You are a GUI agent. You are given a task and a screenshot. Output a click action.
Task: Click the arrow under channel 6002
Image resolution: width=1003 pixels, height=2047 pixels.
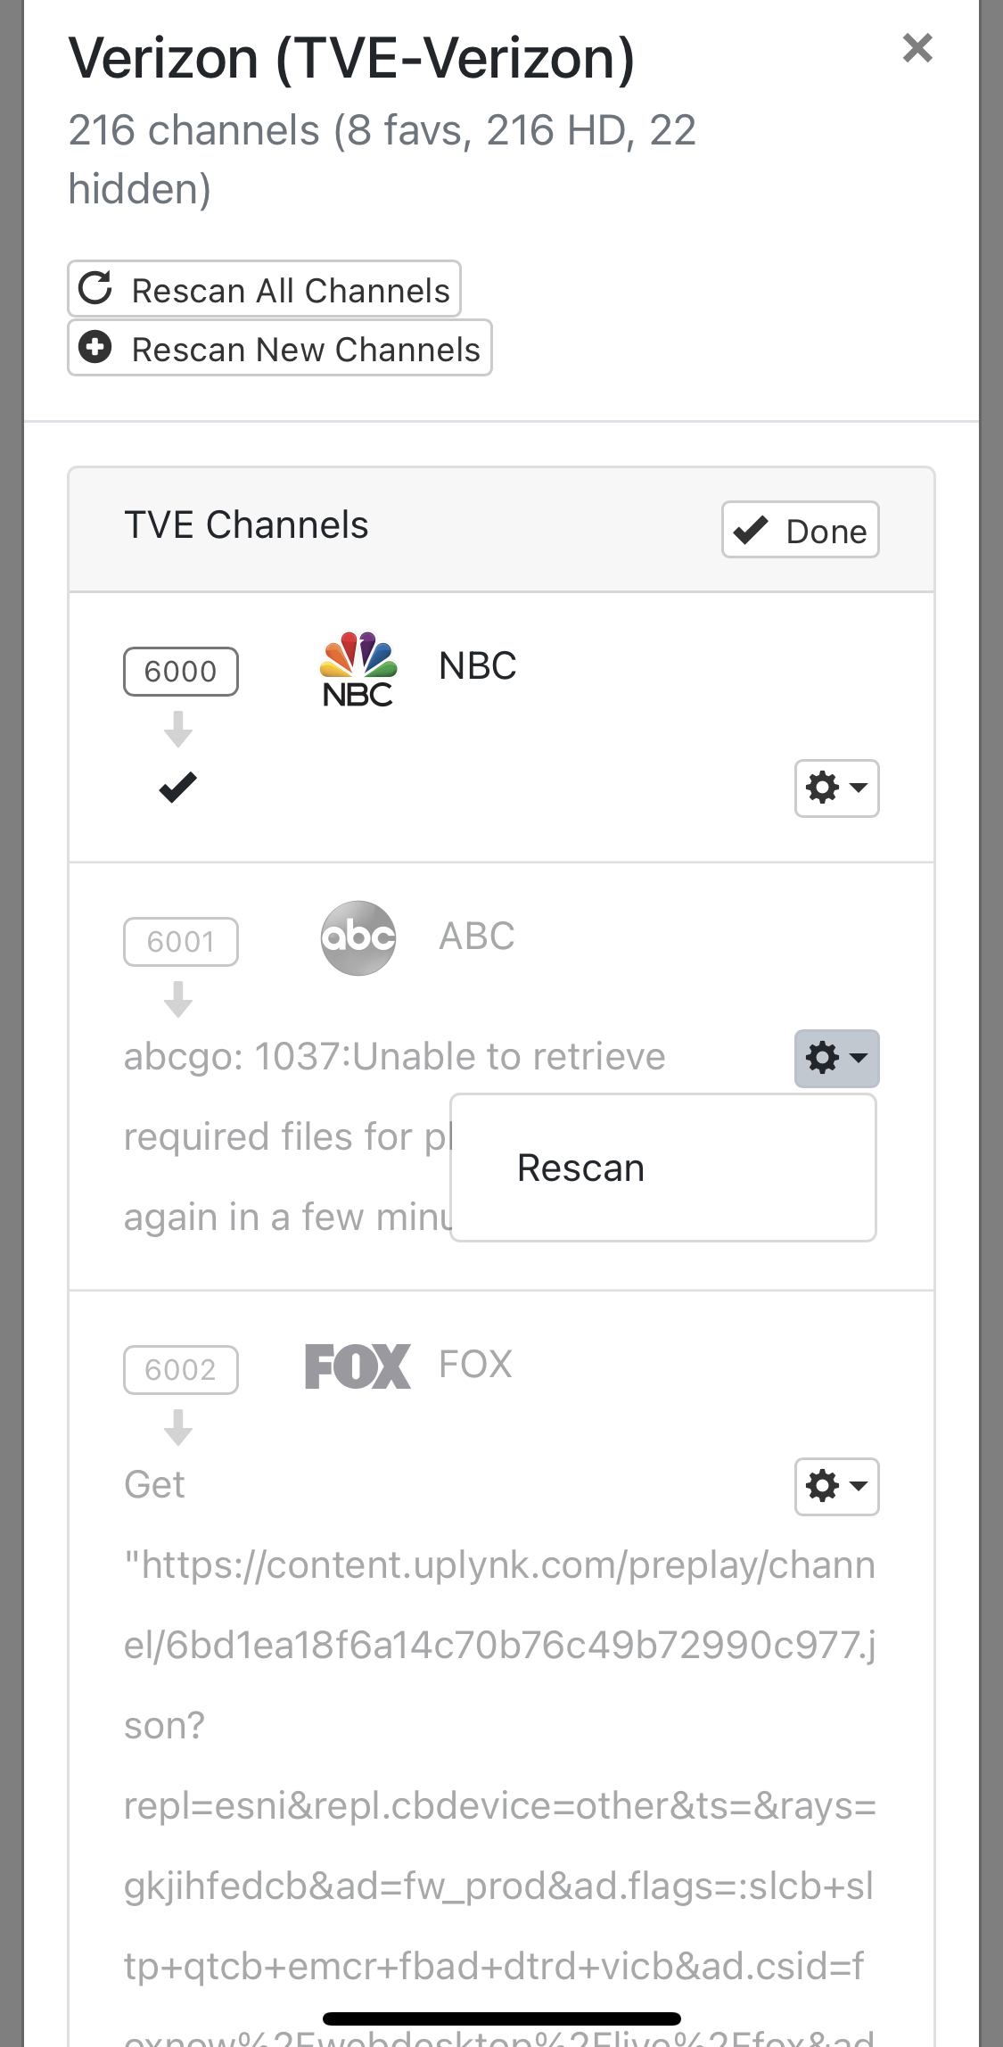coord(178,1427)
